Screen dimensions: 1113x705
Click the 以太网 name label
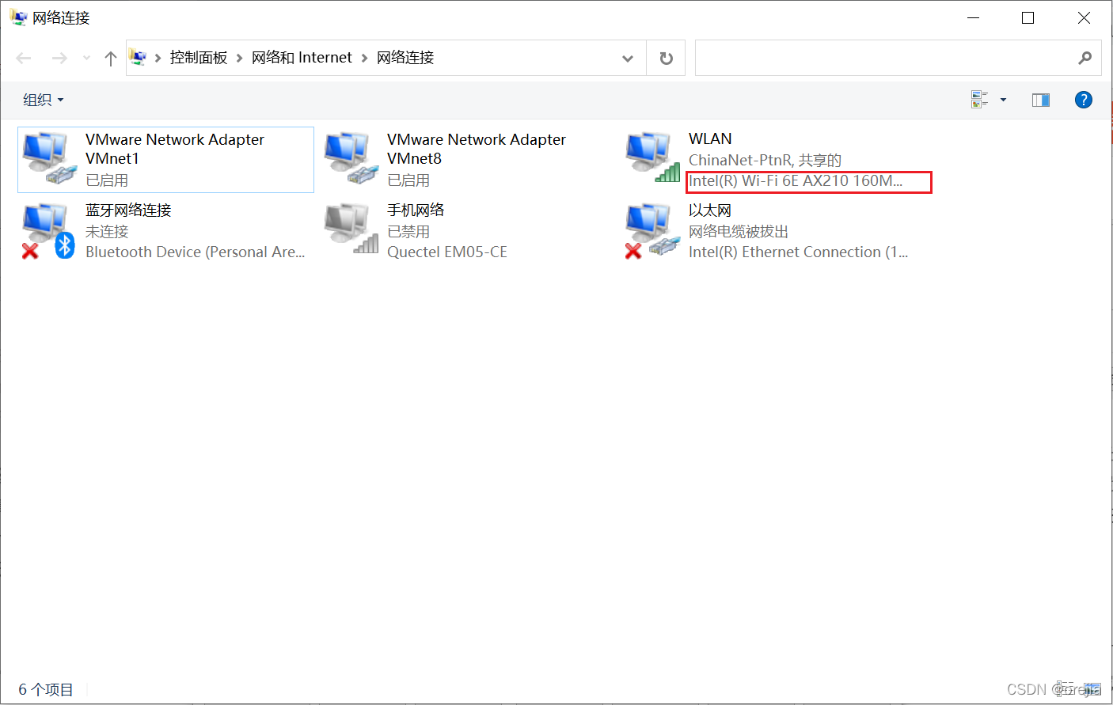pyautogui.click(x=710, y=210)
